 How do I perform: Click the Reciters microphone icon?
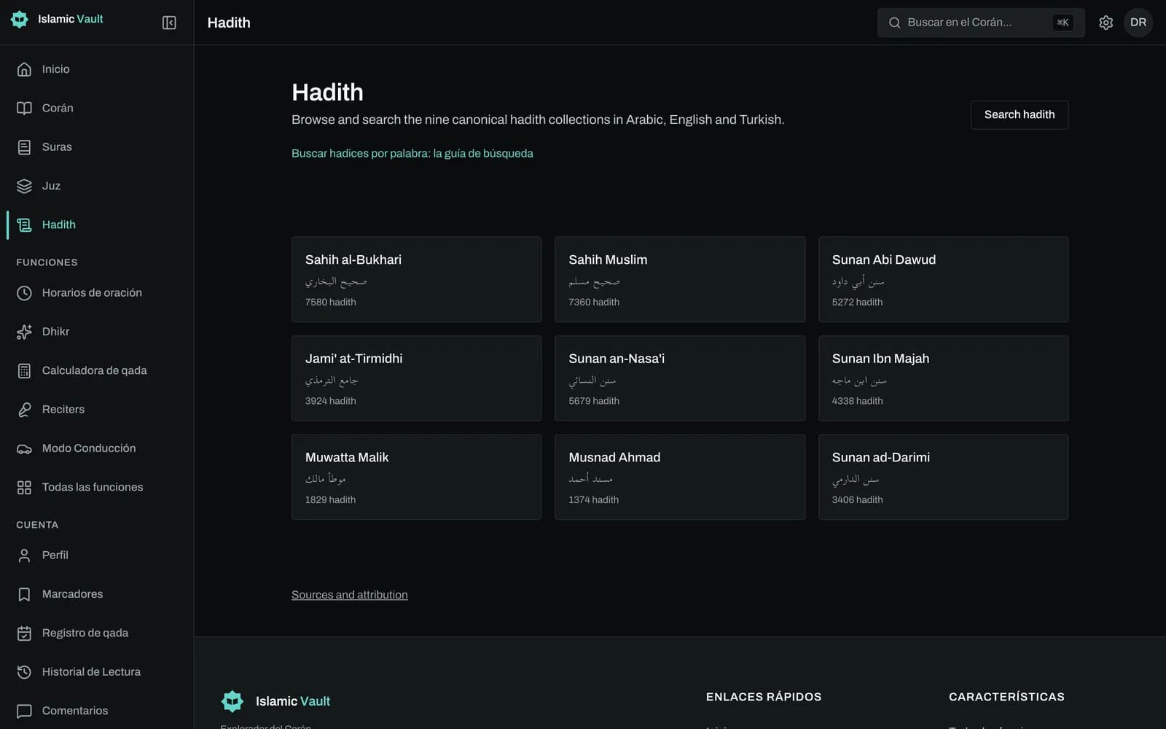click(x=24, y=410)
